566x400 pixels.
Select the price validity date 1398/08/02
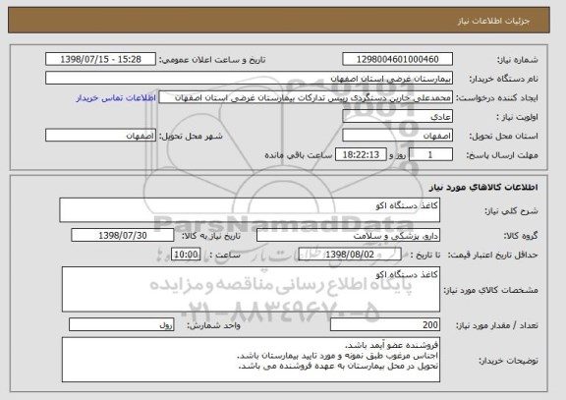(350, 255)
